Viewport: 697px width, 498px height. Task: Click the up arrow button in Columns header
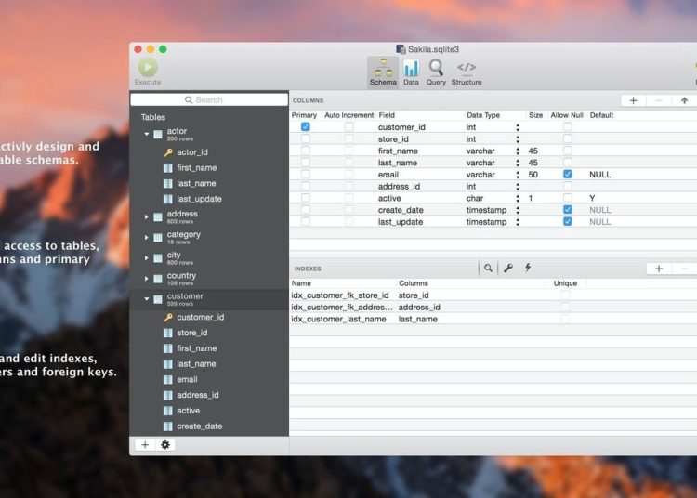(685, 99)
